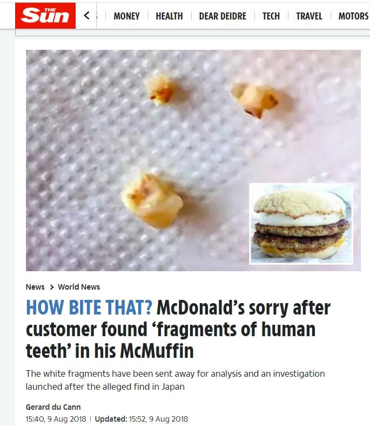Open the HEALTH section
The width and height of the screenshot is (370, 426).
click(x=169, y=16)
